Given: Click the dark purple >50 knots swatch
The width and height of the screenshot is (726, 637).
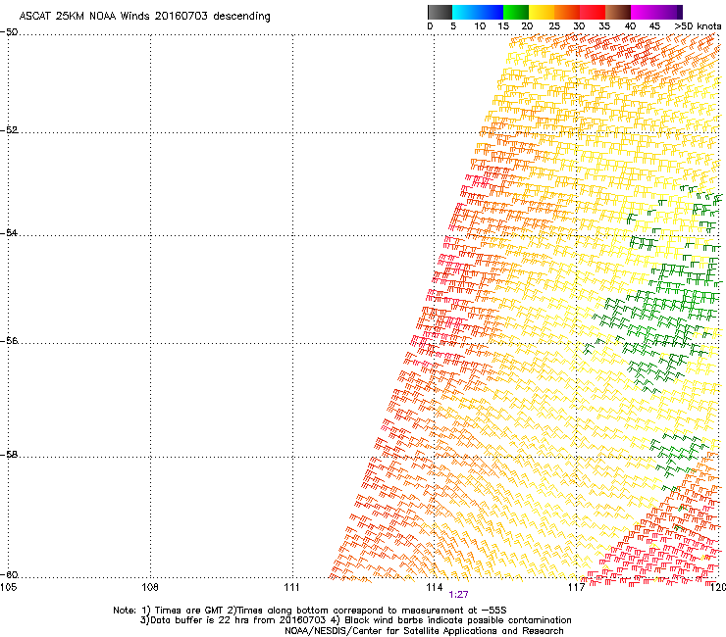Looking at the screenshot, I should coord(679,12).
